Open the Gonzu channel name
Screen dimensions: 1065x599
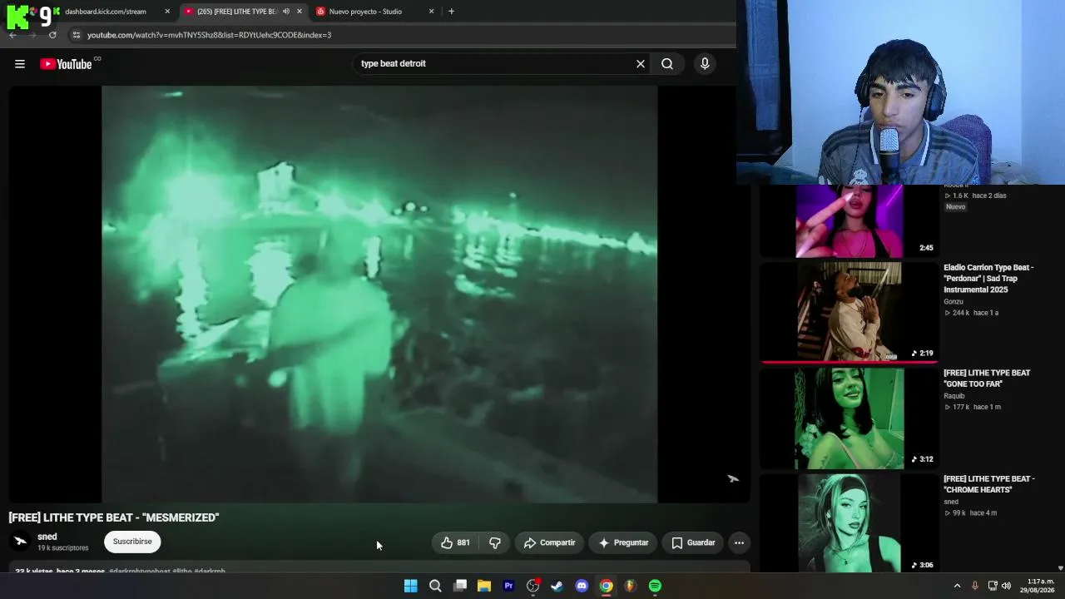click(954, 301)
